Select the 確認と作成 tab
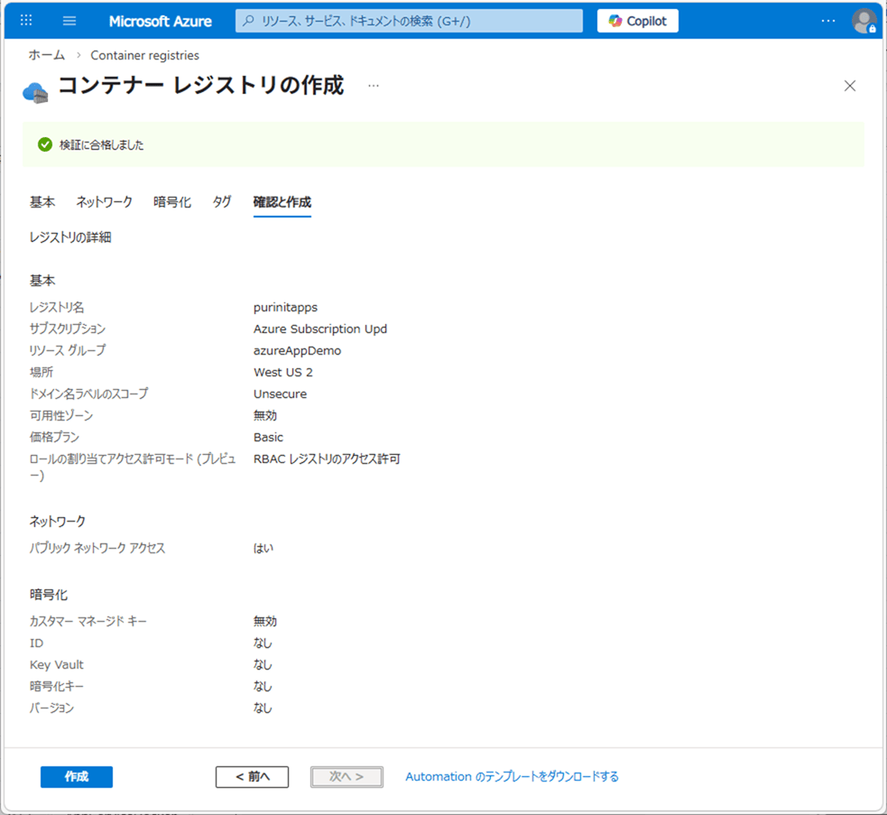The width and height of the screenshot is (887, 815). pyautogui.click(x=282, y=202)
